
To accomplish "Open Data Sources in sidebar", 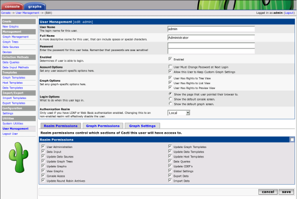I will click(10, 47).
